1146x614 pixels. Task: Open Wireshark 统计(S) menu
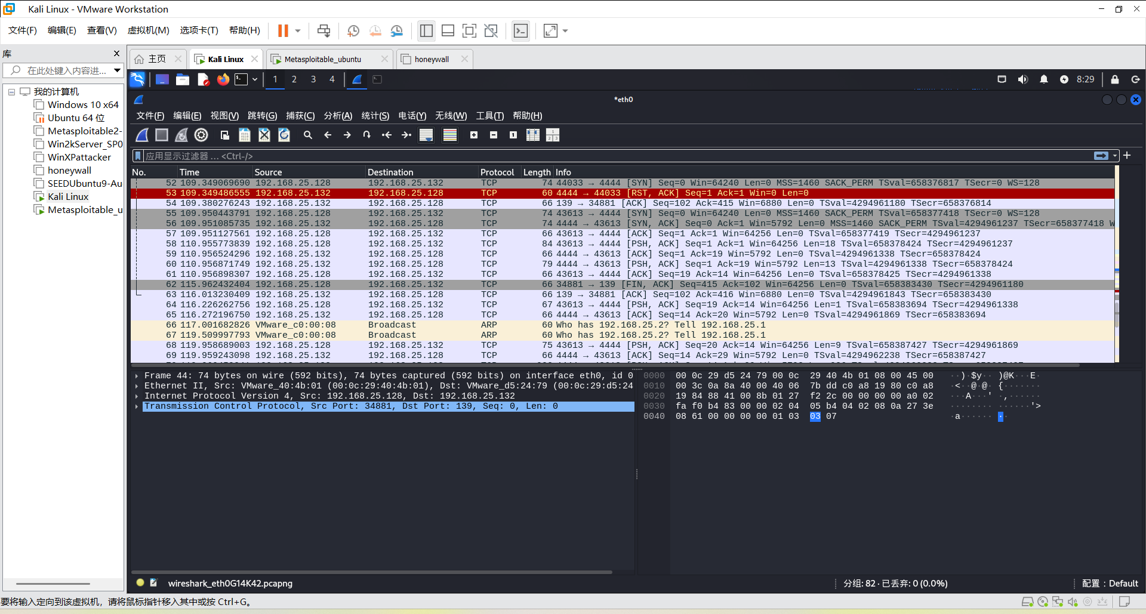[x=375, y=116]
